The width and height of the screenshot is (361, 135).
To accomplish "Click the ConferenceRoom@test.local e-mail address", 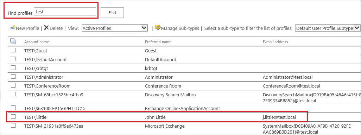I will (x=291, y=86).
